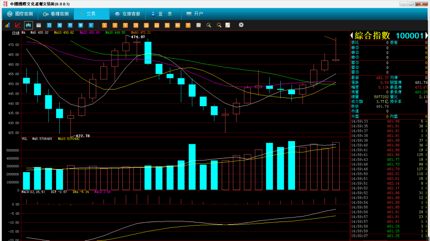This screenshot has height=241, width=430.
Task: Switch to weekly period (周) icon
Action: pos(59,25)
